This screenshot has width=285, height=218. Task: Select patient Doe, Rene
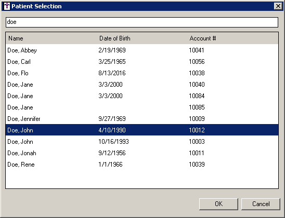[142, 165]
